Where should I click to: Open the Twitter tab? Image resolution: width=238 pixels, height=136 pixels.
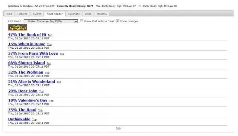click(37, 14)
